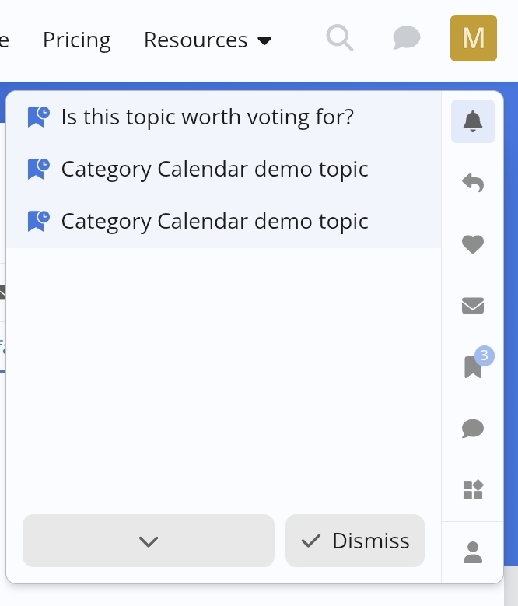Select the other notifications shapes icon
Image resolution: width=518 pixels, height=606 pixels.
pyautogui.click(x=473, y=489)
